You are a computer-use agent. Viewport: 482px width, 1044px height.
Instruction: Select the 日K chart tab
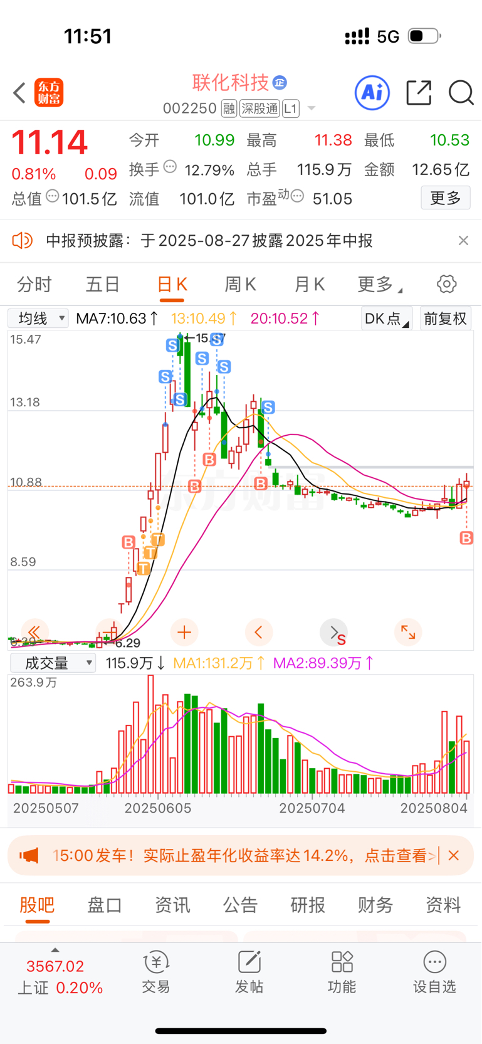[172, 285]
